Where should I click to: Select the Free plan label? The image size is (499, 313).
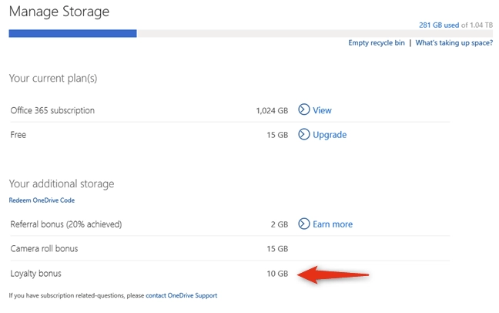[18, 135]
